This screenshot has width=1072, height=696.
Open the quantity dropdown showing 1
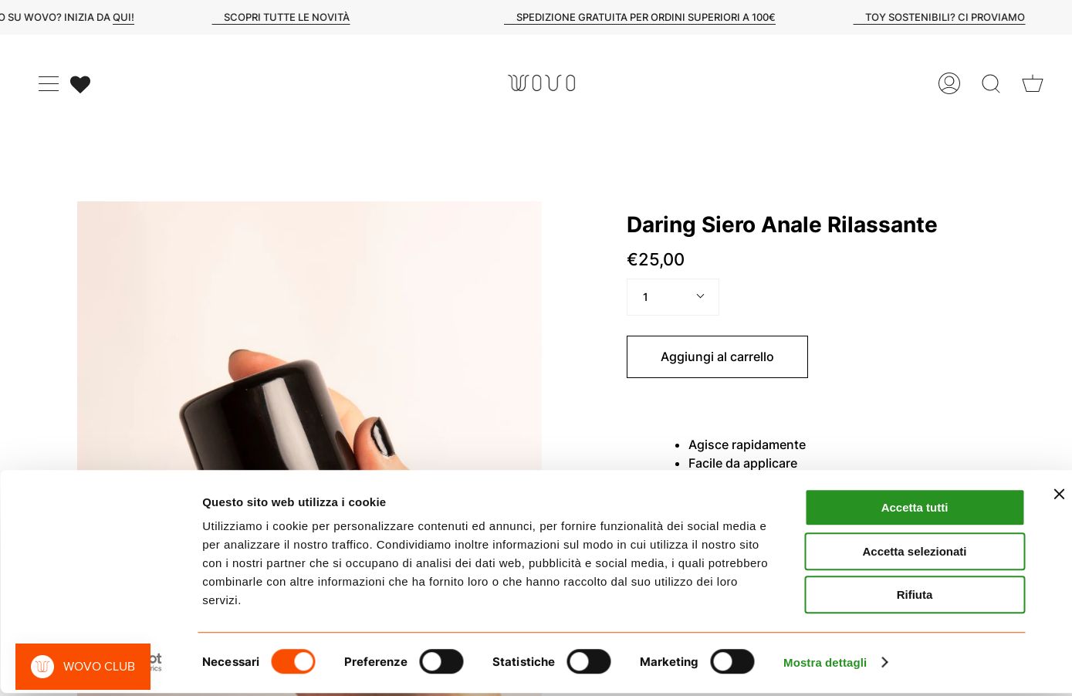pyautogui.click(x=673, y=297)
